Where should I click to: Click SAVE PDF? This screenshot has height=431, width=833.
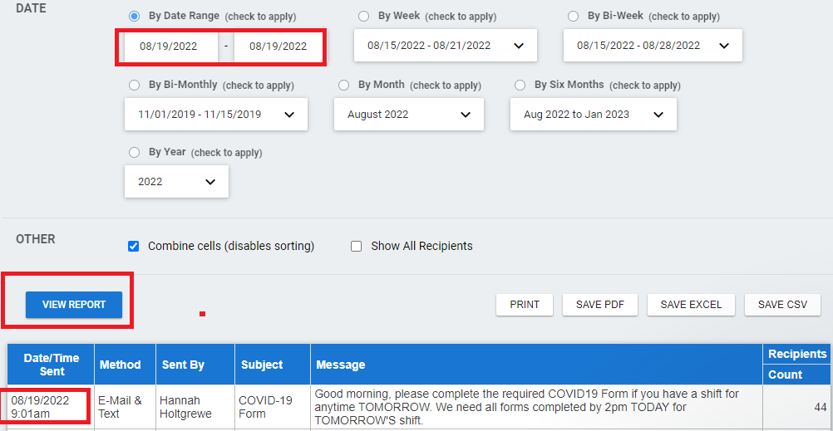(600, 305)
